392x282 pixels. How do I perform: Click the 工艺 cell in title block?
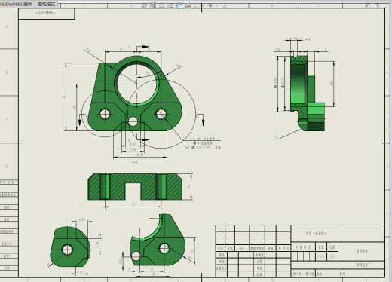(x=259, y=262)
